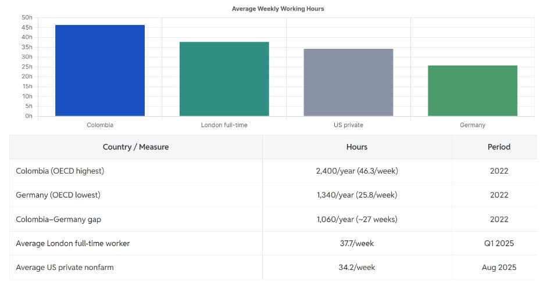540x281 pixels.
Task: Click the 2022 period in Colombia row
Action: coord(499,171)
